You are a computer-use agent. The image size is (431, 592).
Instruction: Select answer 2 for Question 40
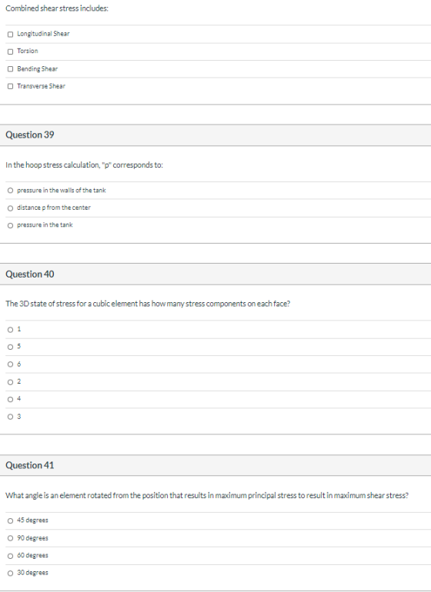[10, 382]
